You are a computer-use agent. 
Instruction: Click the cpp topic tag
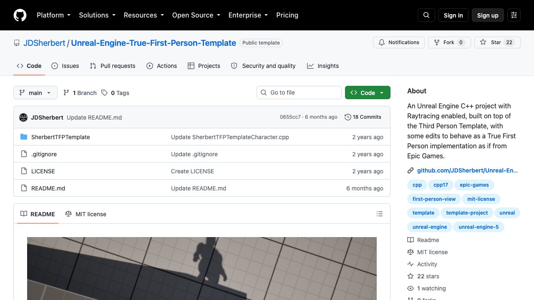coord(417,185)
